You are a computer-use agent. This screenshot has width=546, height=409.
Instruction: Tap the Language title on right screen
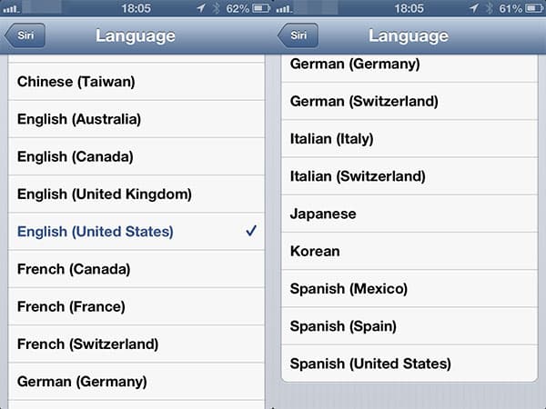point(409,36)
